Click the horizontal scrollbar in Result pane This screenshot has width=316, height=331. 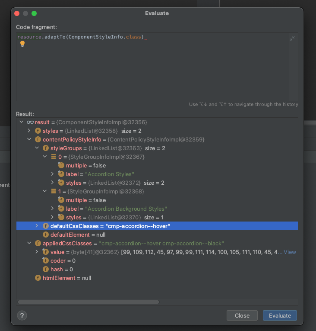pyautogui.click(x=88, y=302)
